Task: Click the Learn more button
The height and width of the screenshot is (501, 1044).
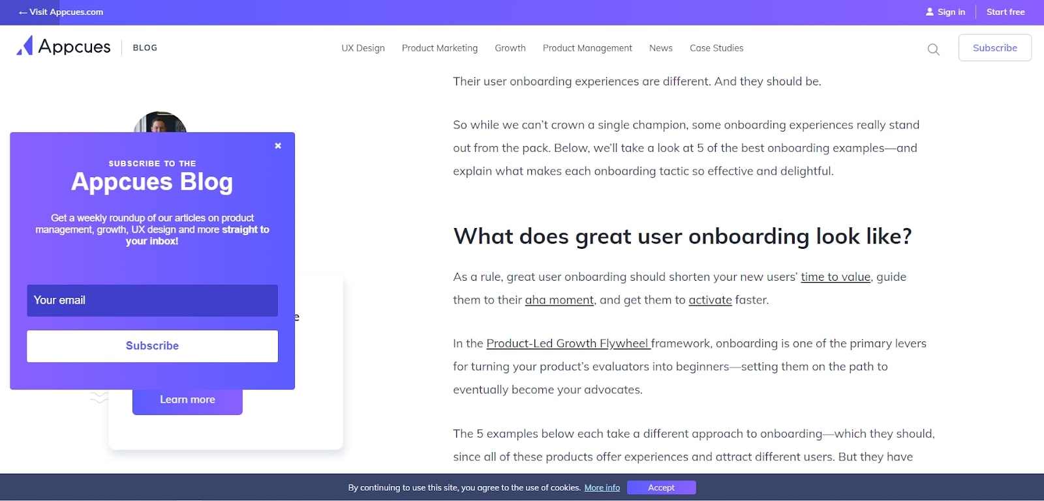Action: [x=187, y=400]
